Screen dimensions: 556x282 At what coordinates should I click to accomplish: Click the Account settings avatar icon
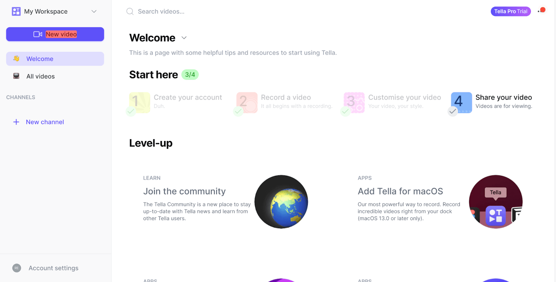coord(17,268)
